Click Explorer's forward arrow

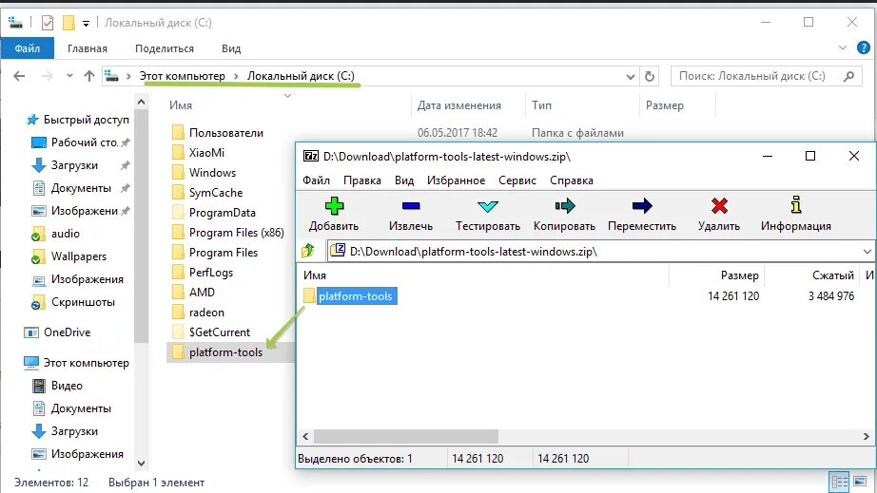pyautogui.click(x=48, y=76)
